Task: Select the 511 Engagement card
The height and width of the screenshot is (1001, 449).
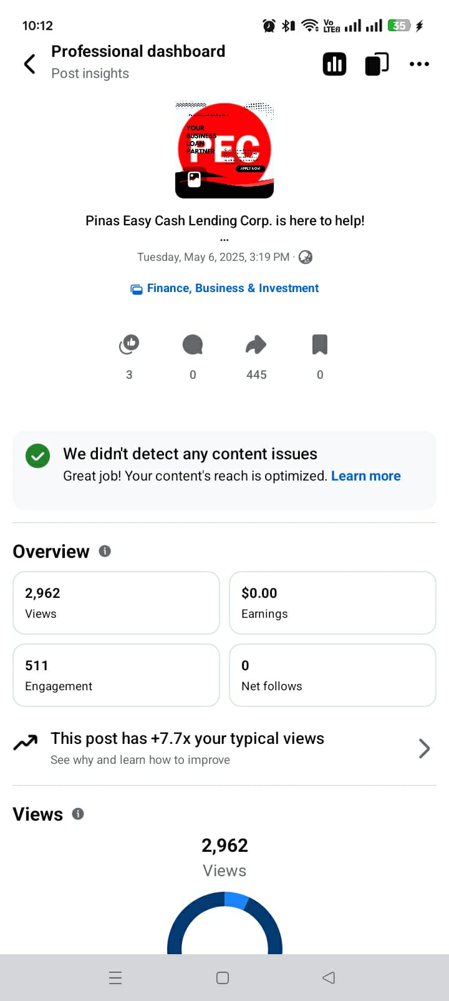Action: tap(116, 675)
